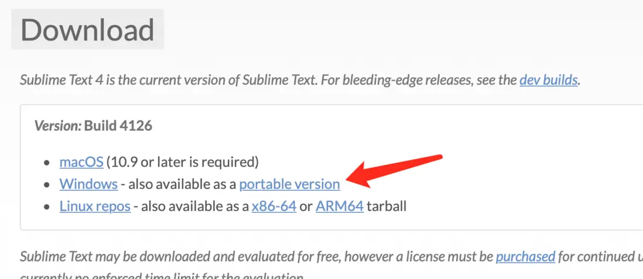
Task: Open the dev builds link
Action: coord(549,80)
